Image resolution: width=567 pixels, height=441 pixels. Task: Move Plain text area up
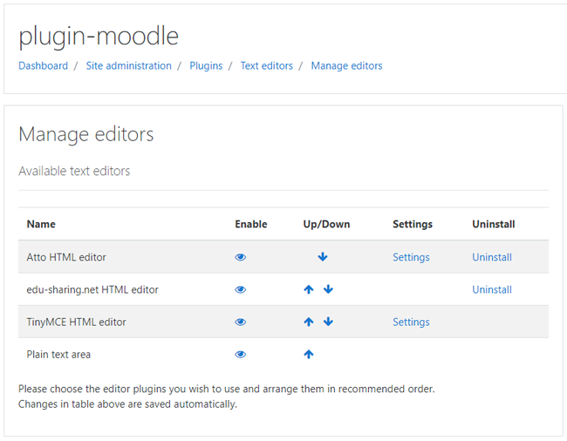tap(309, 354)
